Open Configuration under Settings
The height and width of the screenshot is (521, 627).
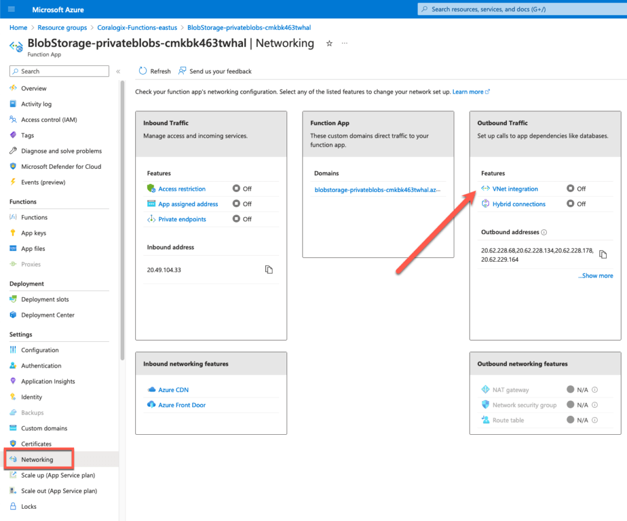(x=40, y=350)
